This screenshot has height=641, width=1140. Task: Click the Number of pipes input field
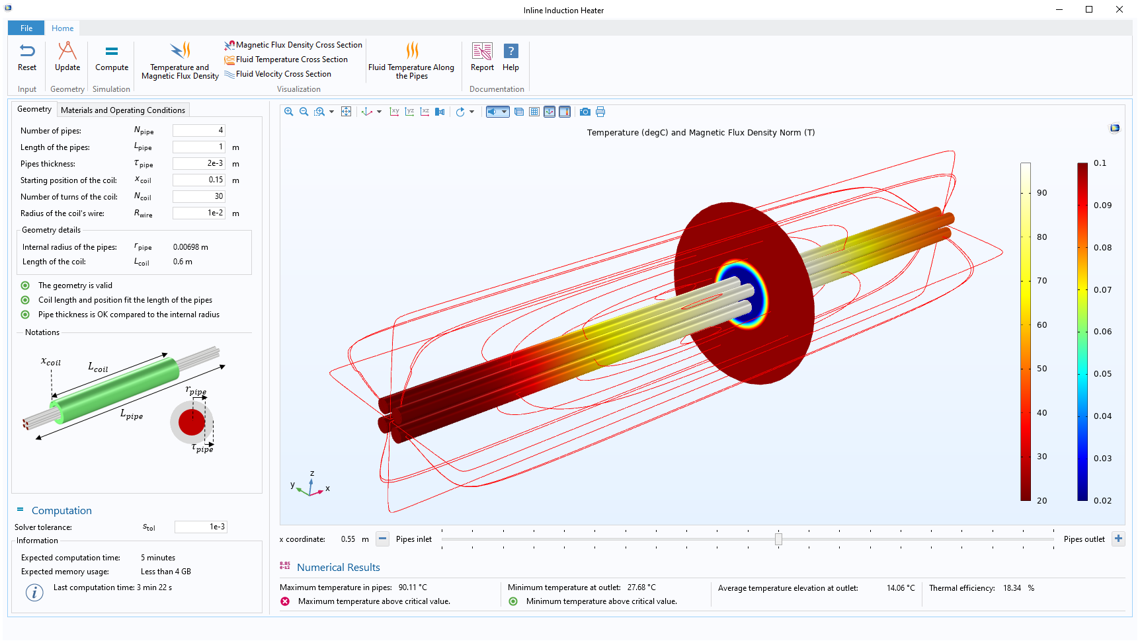(198, 130)
